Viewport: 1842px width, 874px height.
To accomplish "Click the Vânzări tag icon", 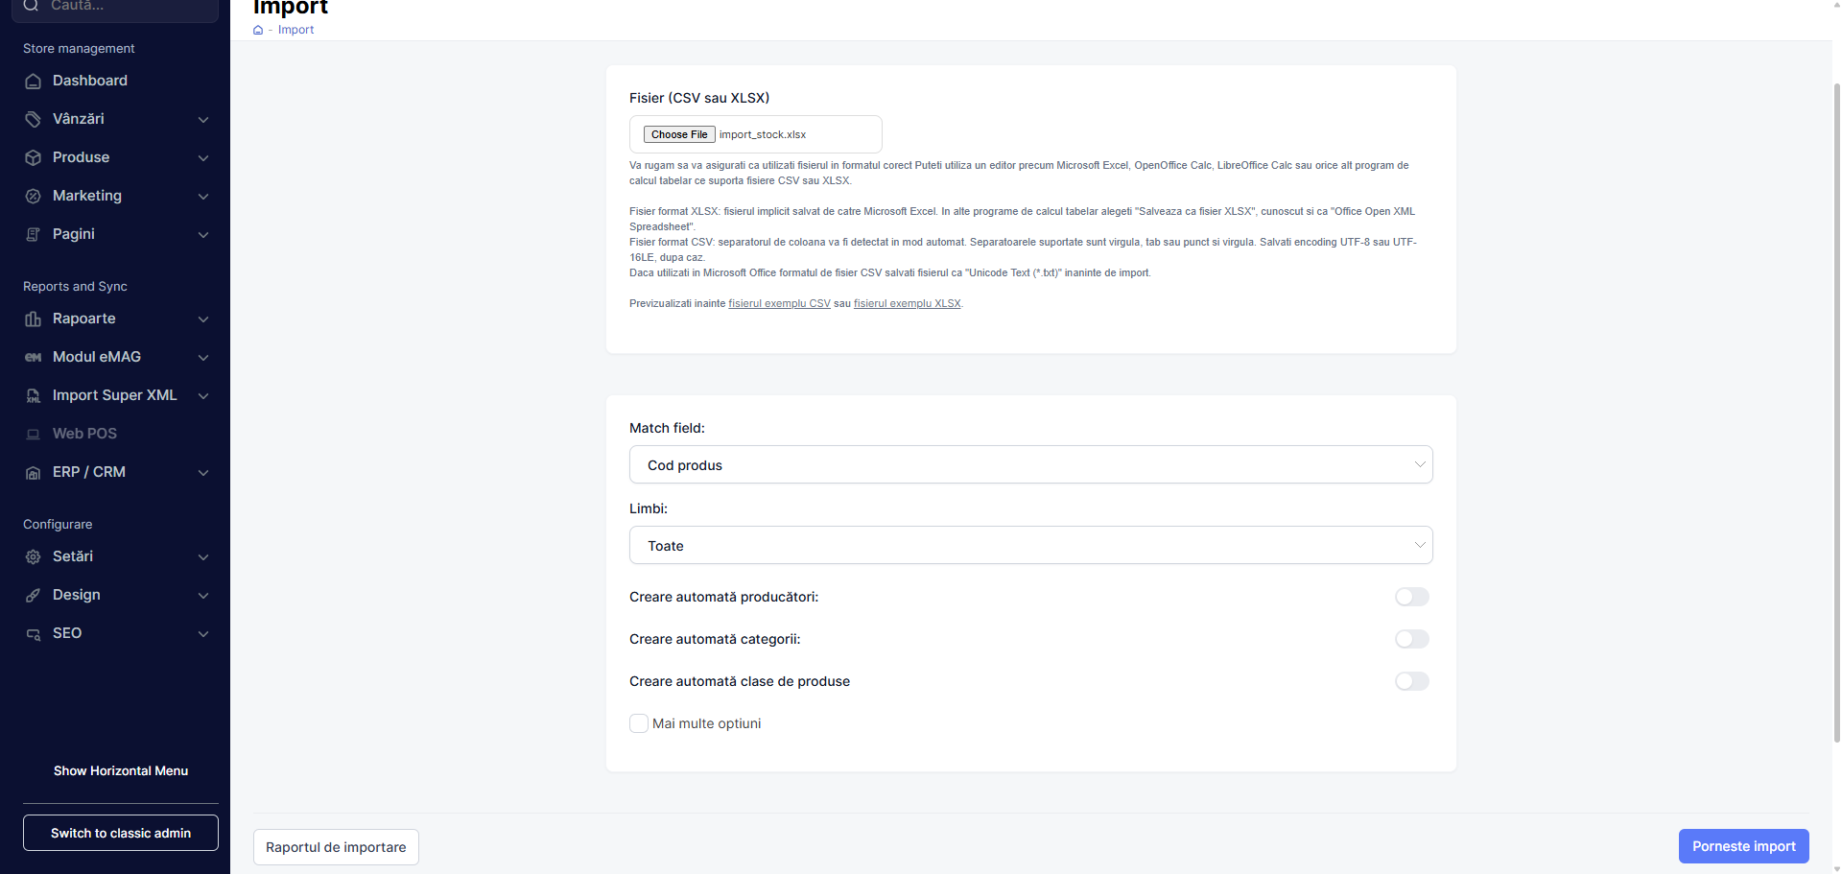I will 33,120.
